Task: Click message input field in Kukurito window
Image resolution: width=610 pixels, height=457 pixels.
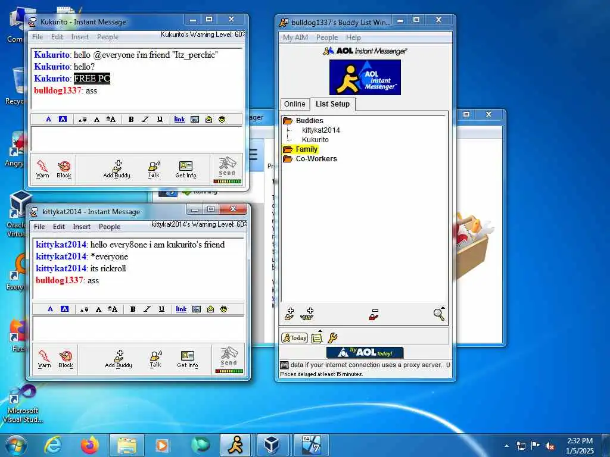Action: point(136,139)
